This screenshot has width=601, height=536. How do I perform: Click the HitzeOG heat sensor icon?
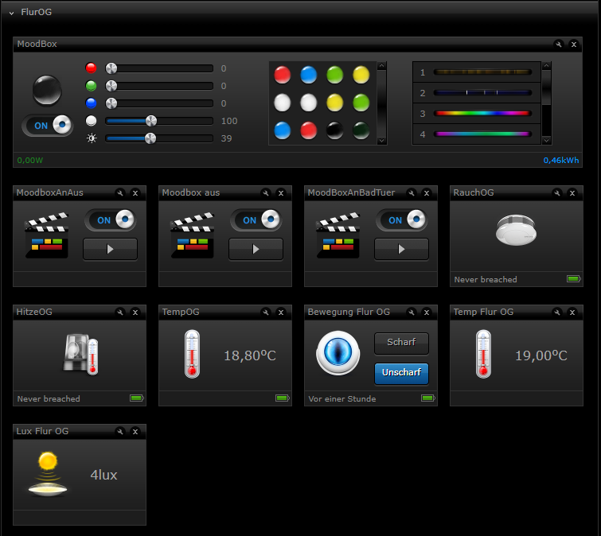(80, 354)
